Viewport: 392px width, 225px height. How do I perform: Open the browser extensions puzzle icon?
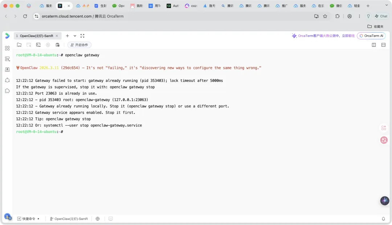click(x=337, y=16)
